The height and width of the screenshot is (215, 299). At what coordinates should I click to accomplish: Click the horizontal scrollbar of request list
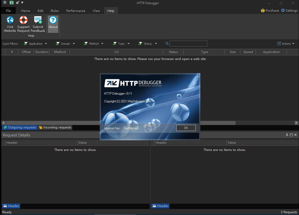pyautogui.click(x=52, y=123)
